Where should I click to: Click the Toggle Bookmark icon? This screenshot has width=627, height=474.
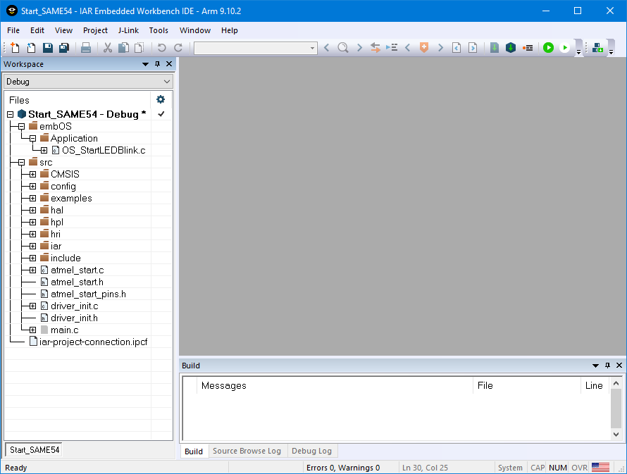(424, 48)
